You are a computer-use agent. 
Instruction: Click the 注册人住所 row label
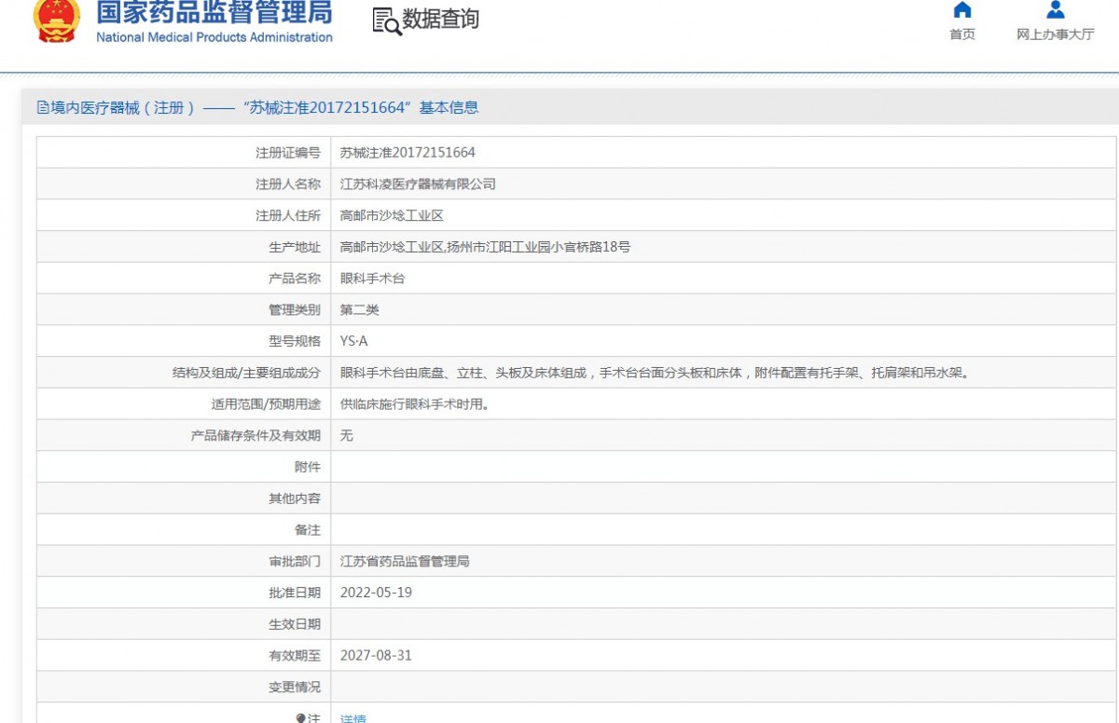pyautogui.click(x=288, y=215)
